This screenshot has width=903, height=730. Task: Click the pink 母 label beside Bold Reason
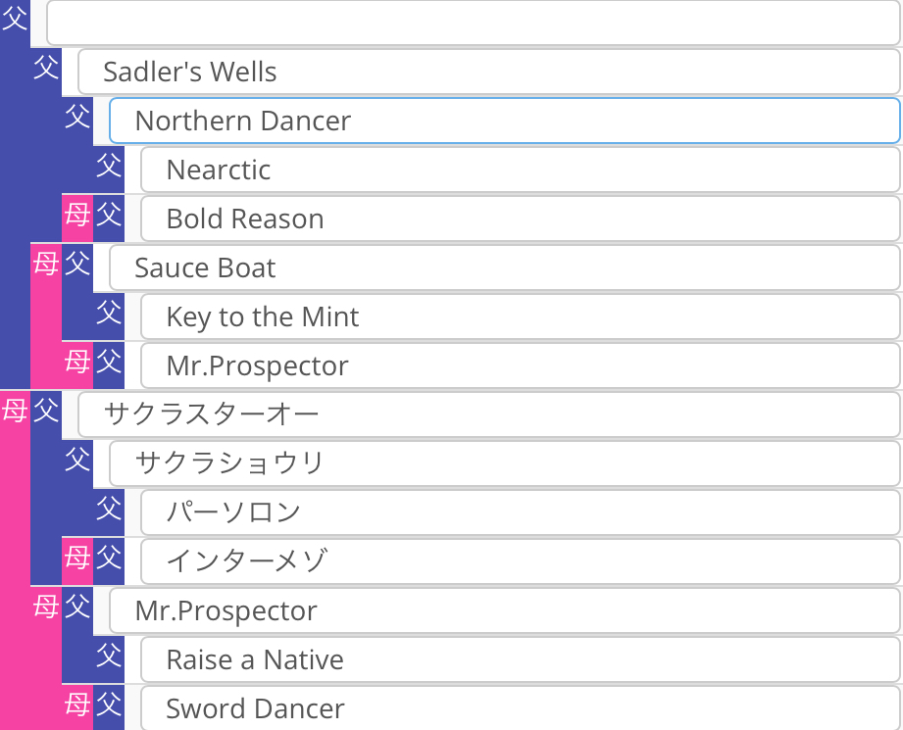pos(77,217)
